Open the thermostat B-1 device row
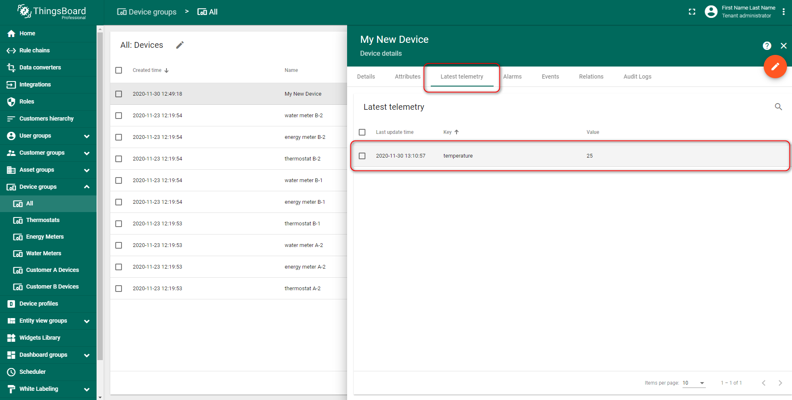The image size is (792, 400). pyautogui.click(x=228, y=224)
